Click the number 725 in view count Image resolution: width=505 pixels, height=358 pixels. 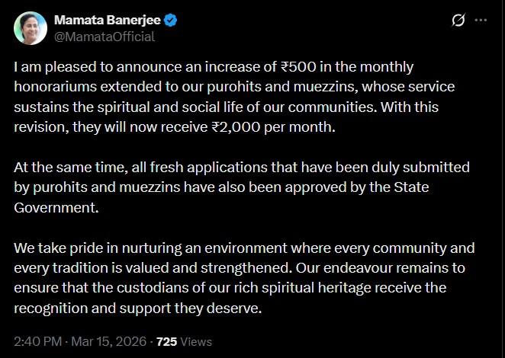coord(166,342)
